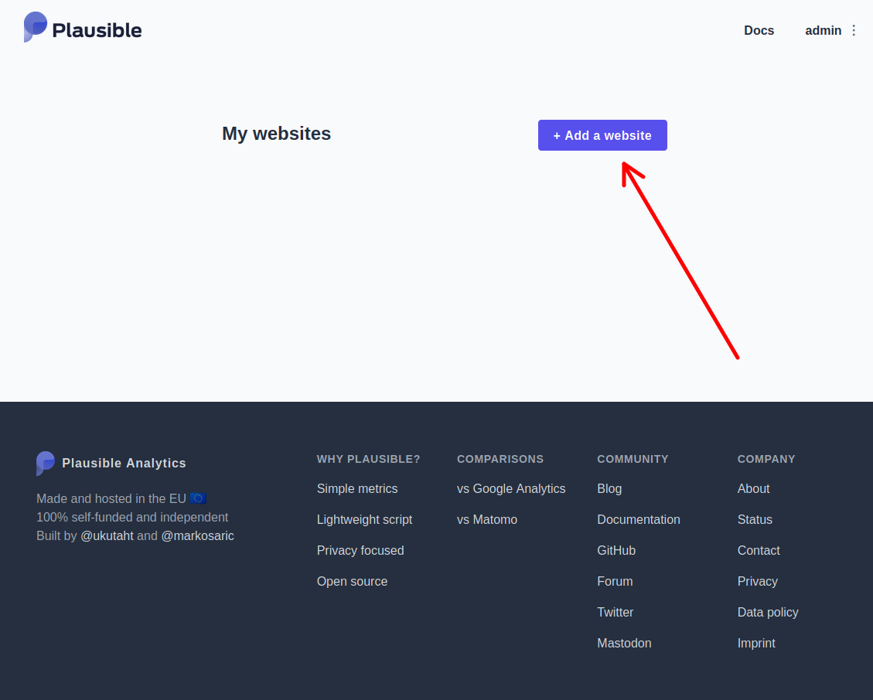Open the vs Google Analytics comparison

[511, 488]
